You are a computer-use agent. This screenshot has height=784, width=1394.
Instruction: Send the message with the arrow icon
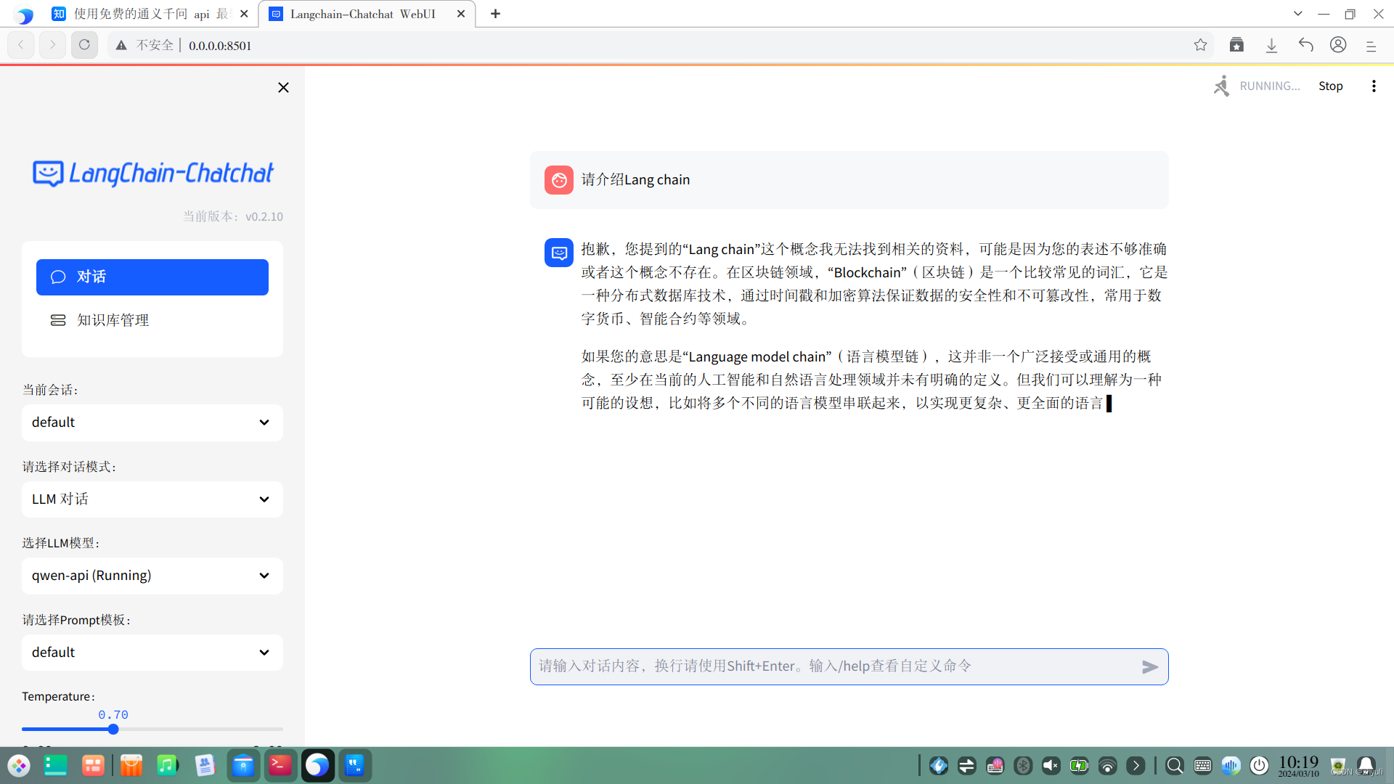1150,667
